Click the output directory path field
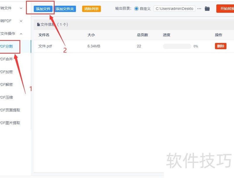 tap(174, 9)
